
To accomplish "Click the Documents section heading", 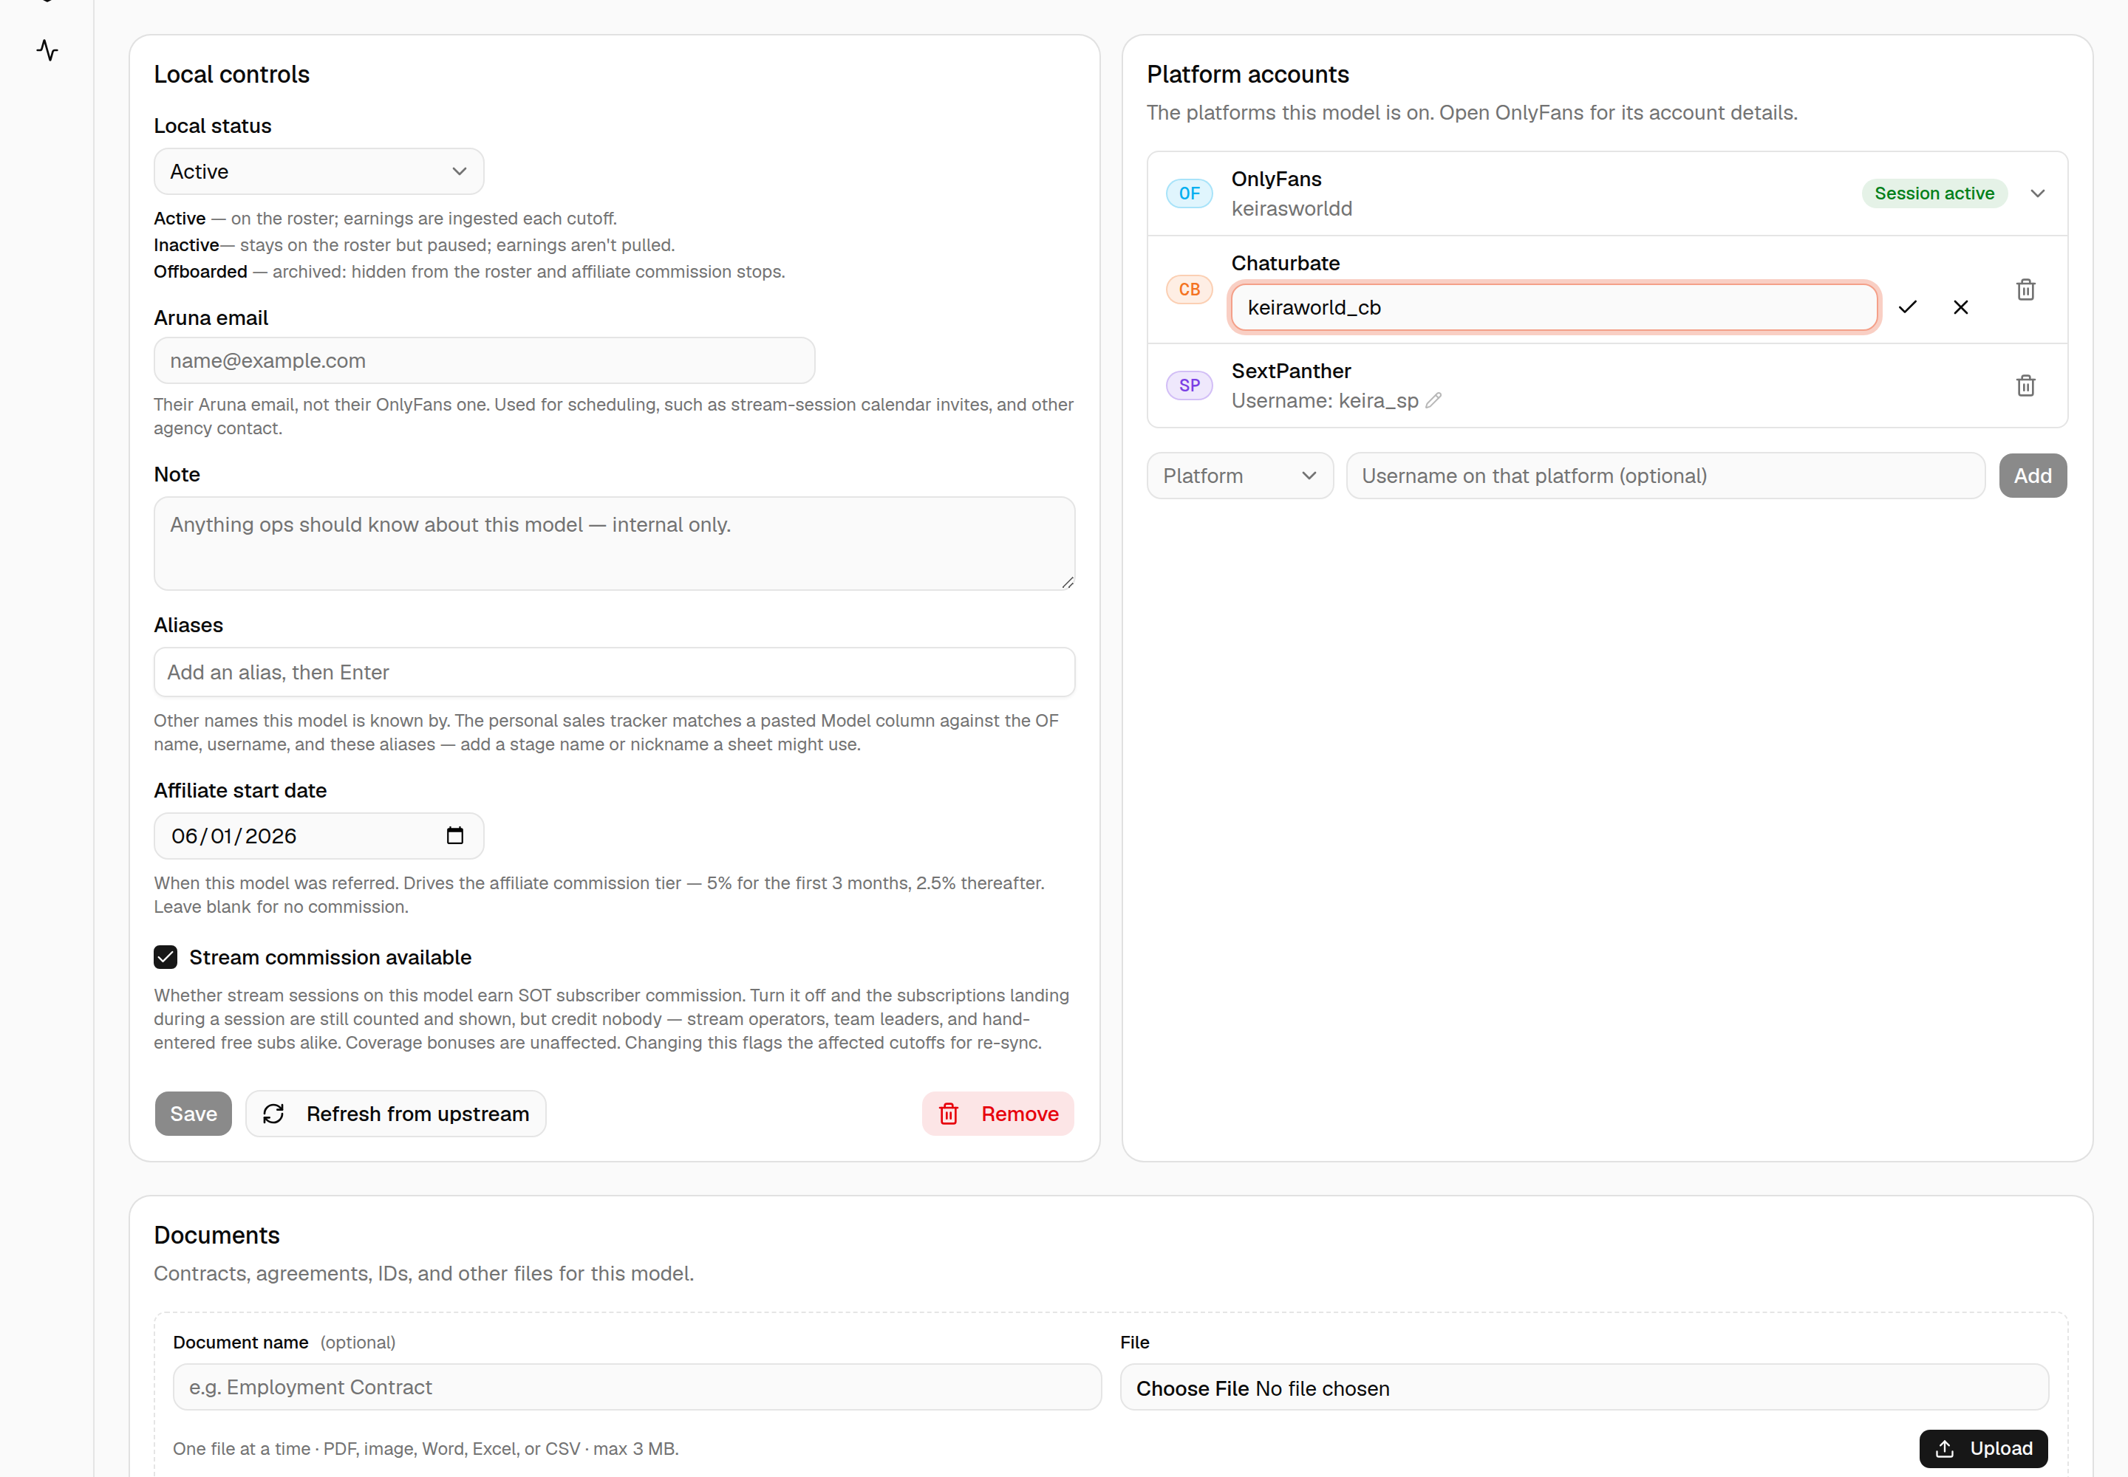I will pyautogui.click(x=216, y=1236).
